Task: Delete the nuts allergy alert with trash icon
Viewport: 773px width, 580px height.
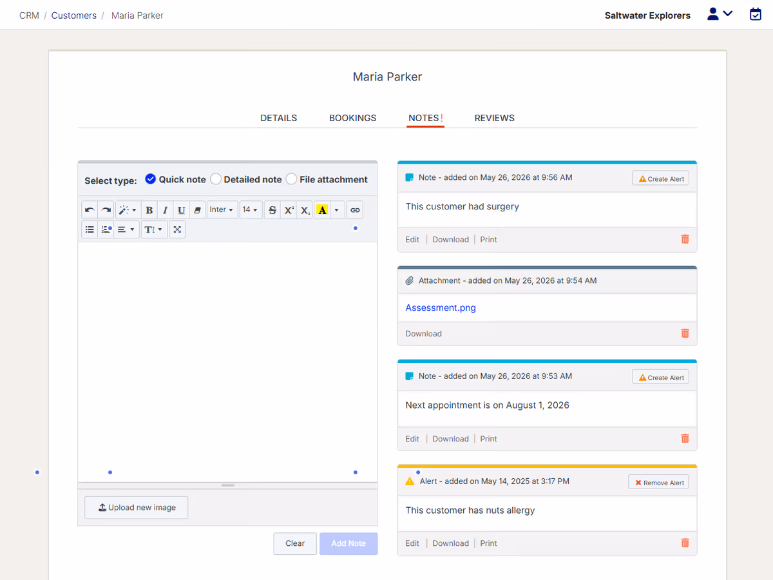Action: [685, 543]
